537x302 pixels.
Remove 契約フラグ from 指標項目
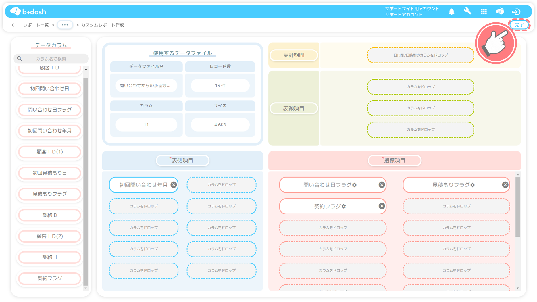click(x=382, y=206)
